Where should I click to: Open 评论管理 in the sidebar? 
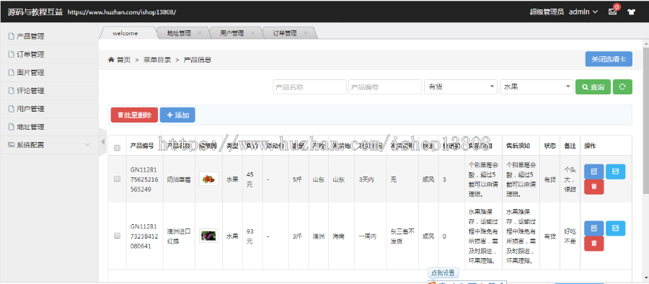(x=49, y=91)
